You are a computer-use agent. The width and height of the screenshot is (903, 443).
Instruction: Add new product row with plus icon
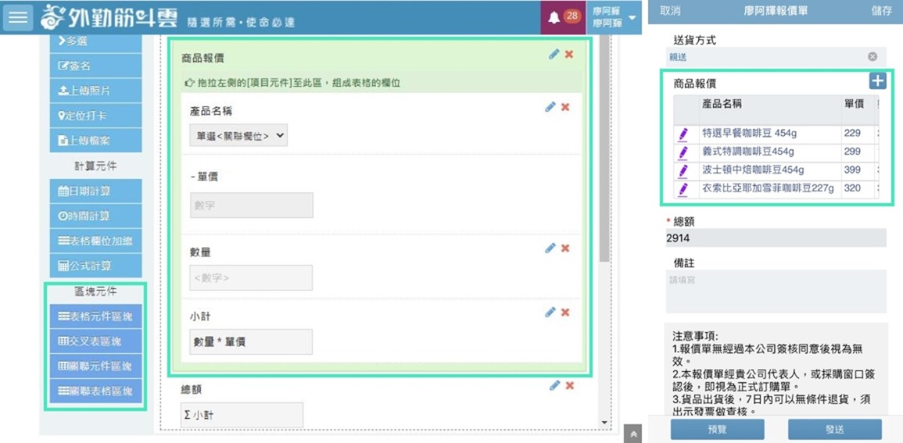(877, 80)
